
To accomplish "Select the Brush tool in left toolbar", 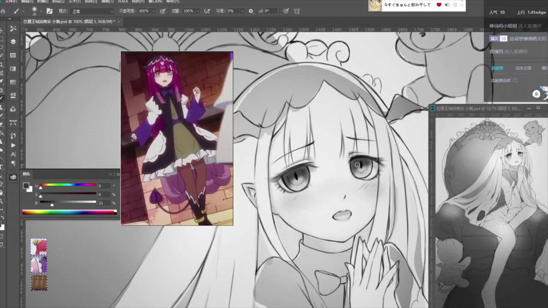I will [x=2, y=99].
